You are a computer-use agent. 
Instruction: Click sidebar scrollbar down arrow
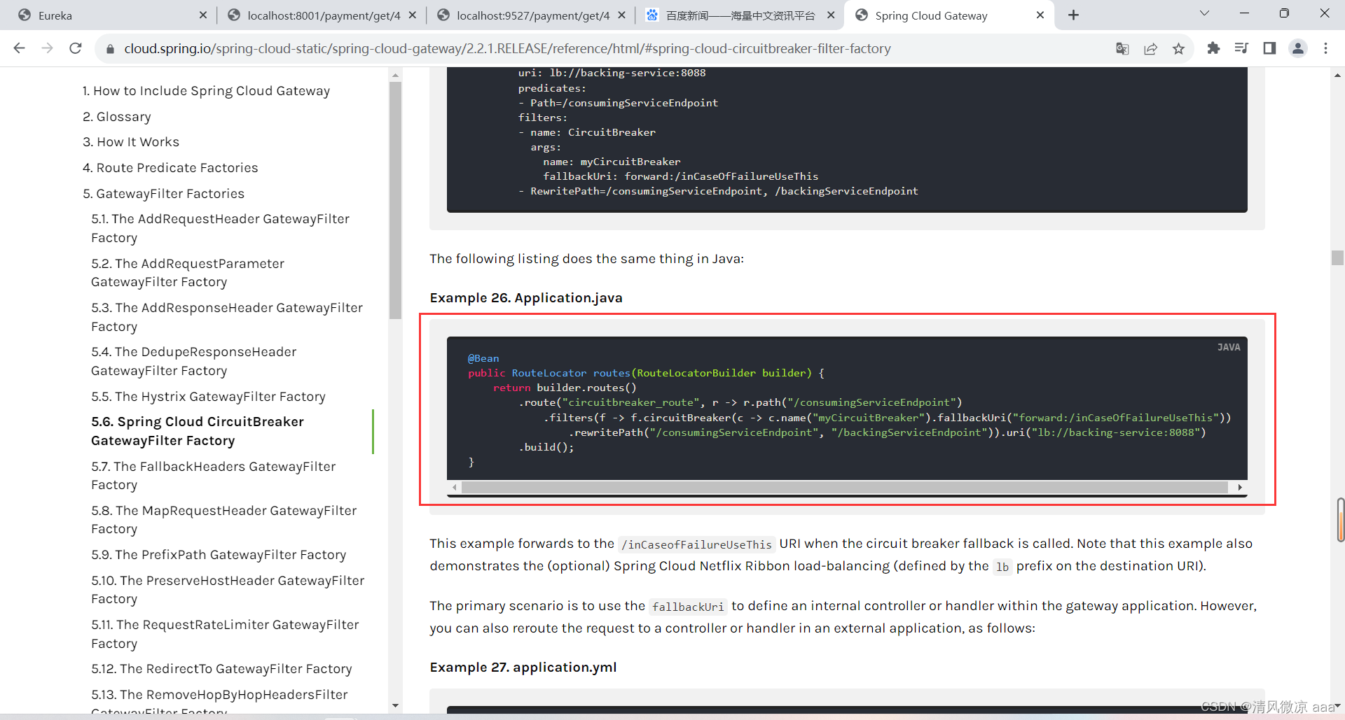pyautogui.click(x=395, y=705)
